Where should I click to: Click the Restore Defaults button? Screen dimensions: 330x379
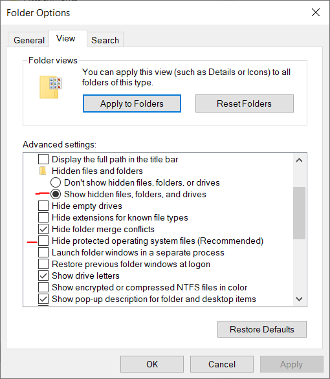click(262, 329)
